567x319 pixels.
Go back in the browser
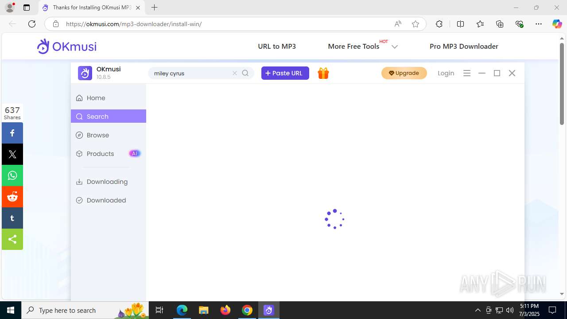pyautogui.click(x=12, y=24)
